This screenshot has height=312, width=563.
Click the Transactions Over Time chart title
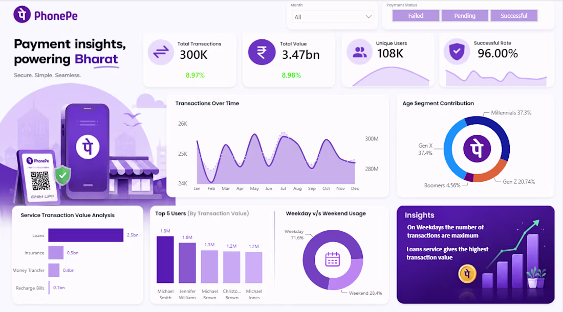click(x=207, y=103)
